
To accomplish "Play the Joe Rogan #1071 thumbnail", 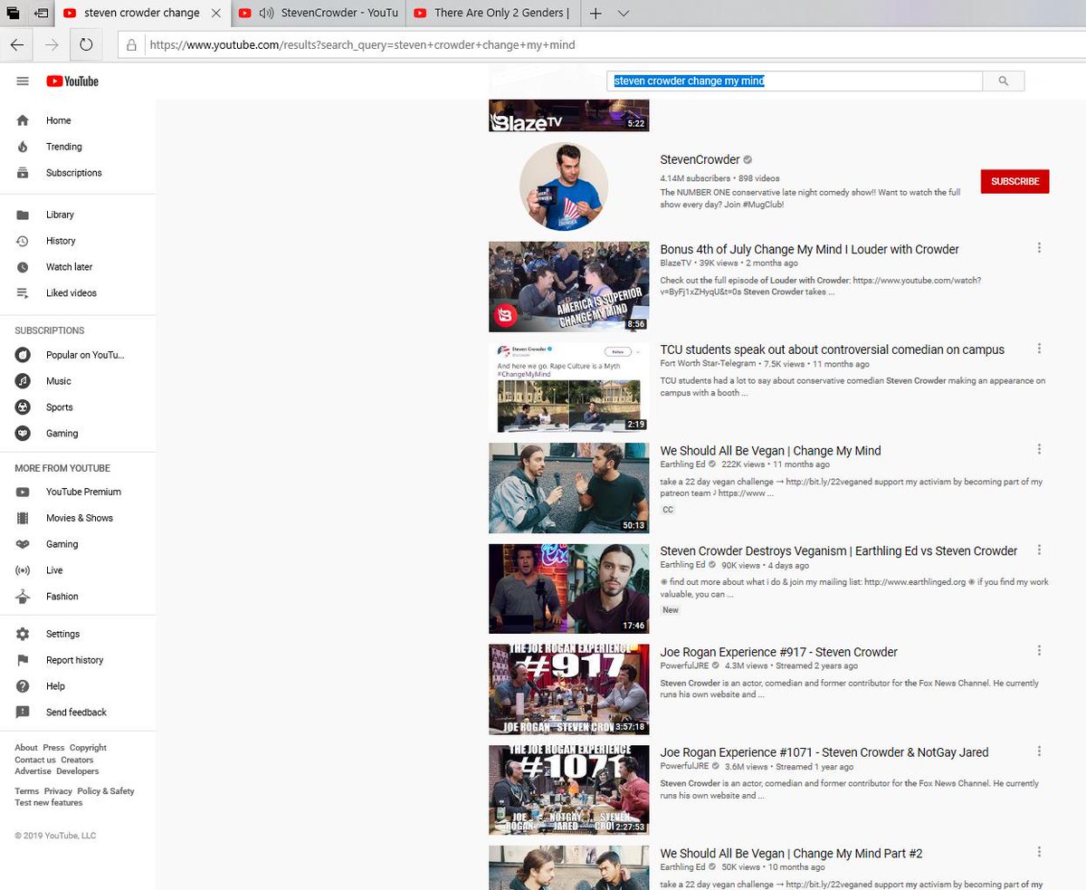I will (x=569, y=790).
